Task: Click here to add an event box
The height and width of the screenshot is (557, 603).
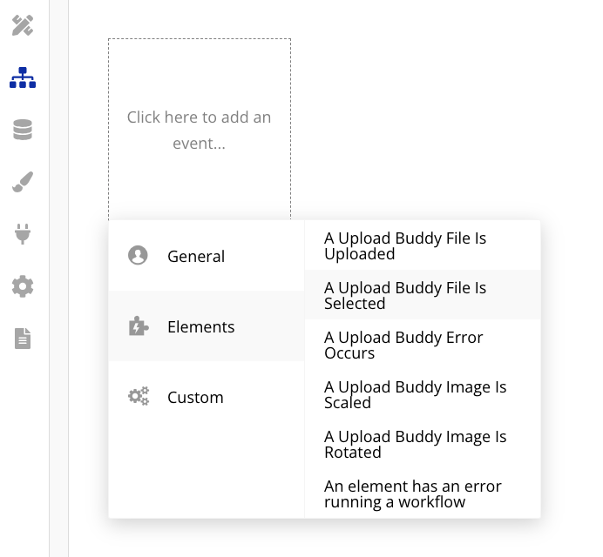Action: [x=200, y=130]
